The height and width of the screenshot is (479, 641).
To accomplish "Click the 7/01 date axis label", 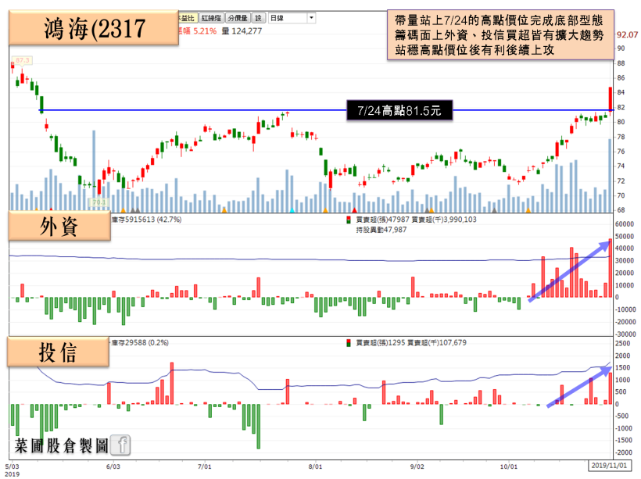I will (x=204, y=466).
